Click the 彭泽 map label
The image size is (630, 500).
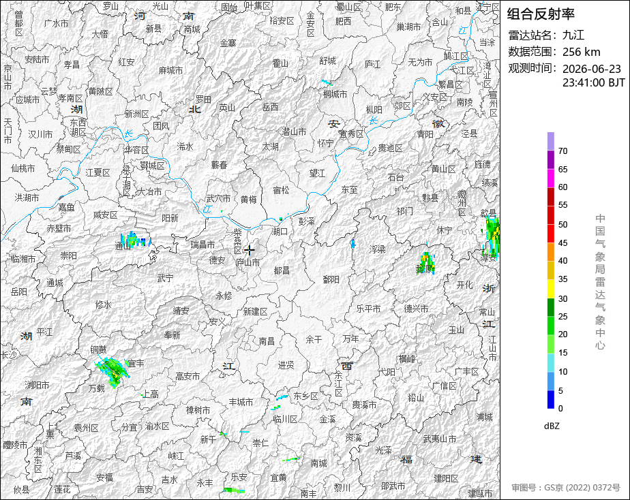307,221
